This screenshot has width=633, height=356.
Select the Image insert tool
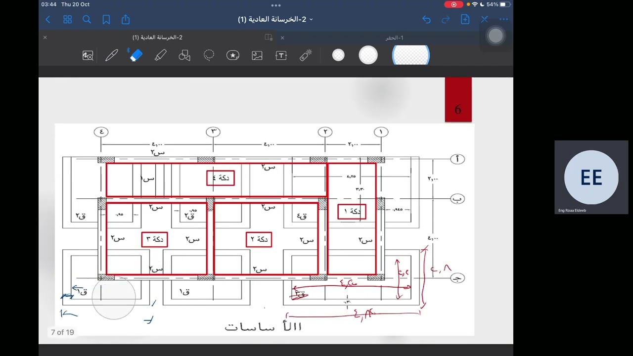pyautogui.click(x=257, y=55)
